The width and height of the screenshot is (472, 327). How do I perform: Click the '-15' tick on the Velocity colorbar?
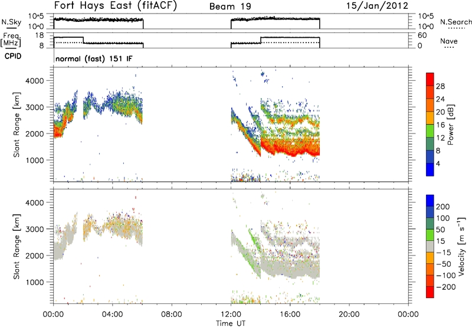pyautogui.click(x=443, y=253)
